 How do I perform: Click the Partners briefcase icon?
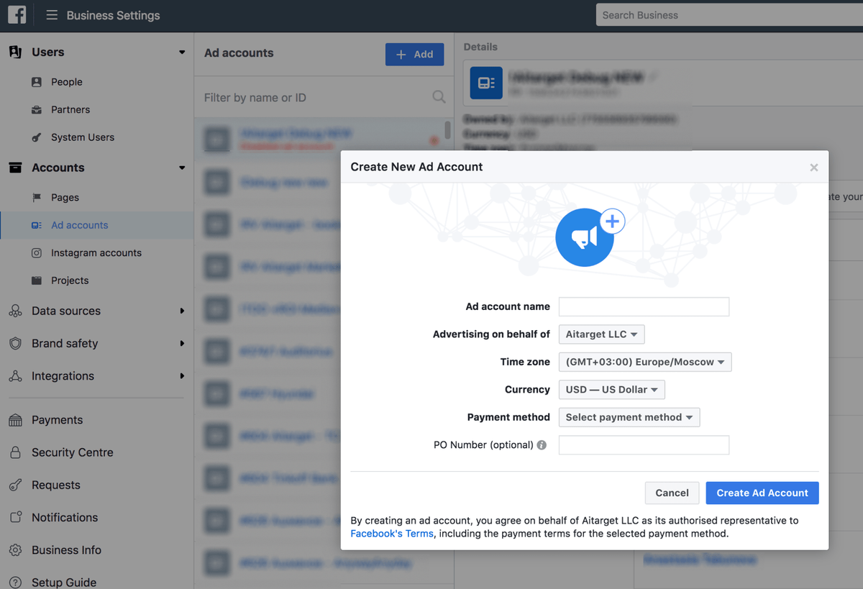(37, 110)
